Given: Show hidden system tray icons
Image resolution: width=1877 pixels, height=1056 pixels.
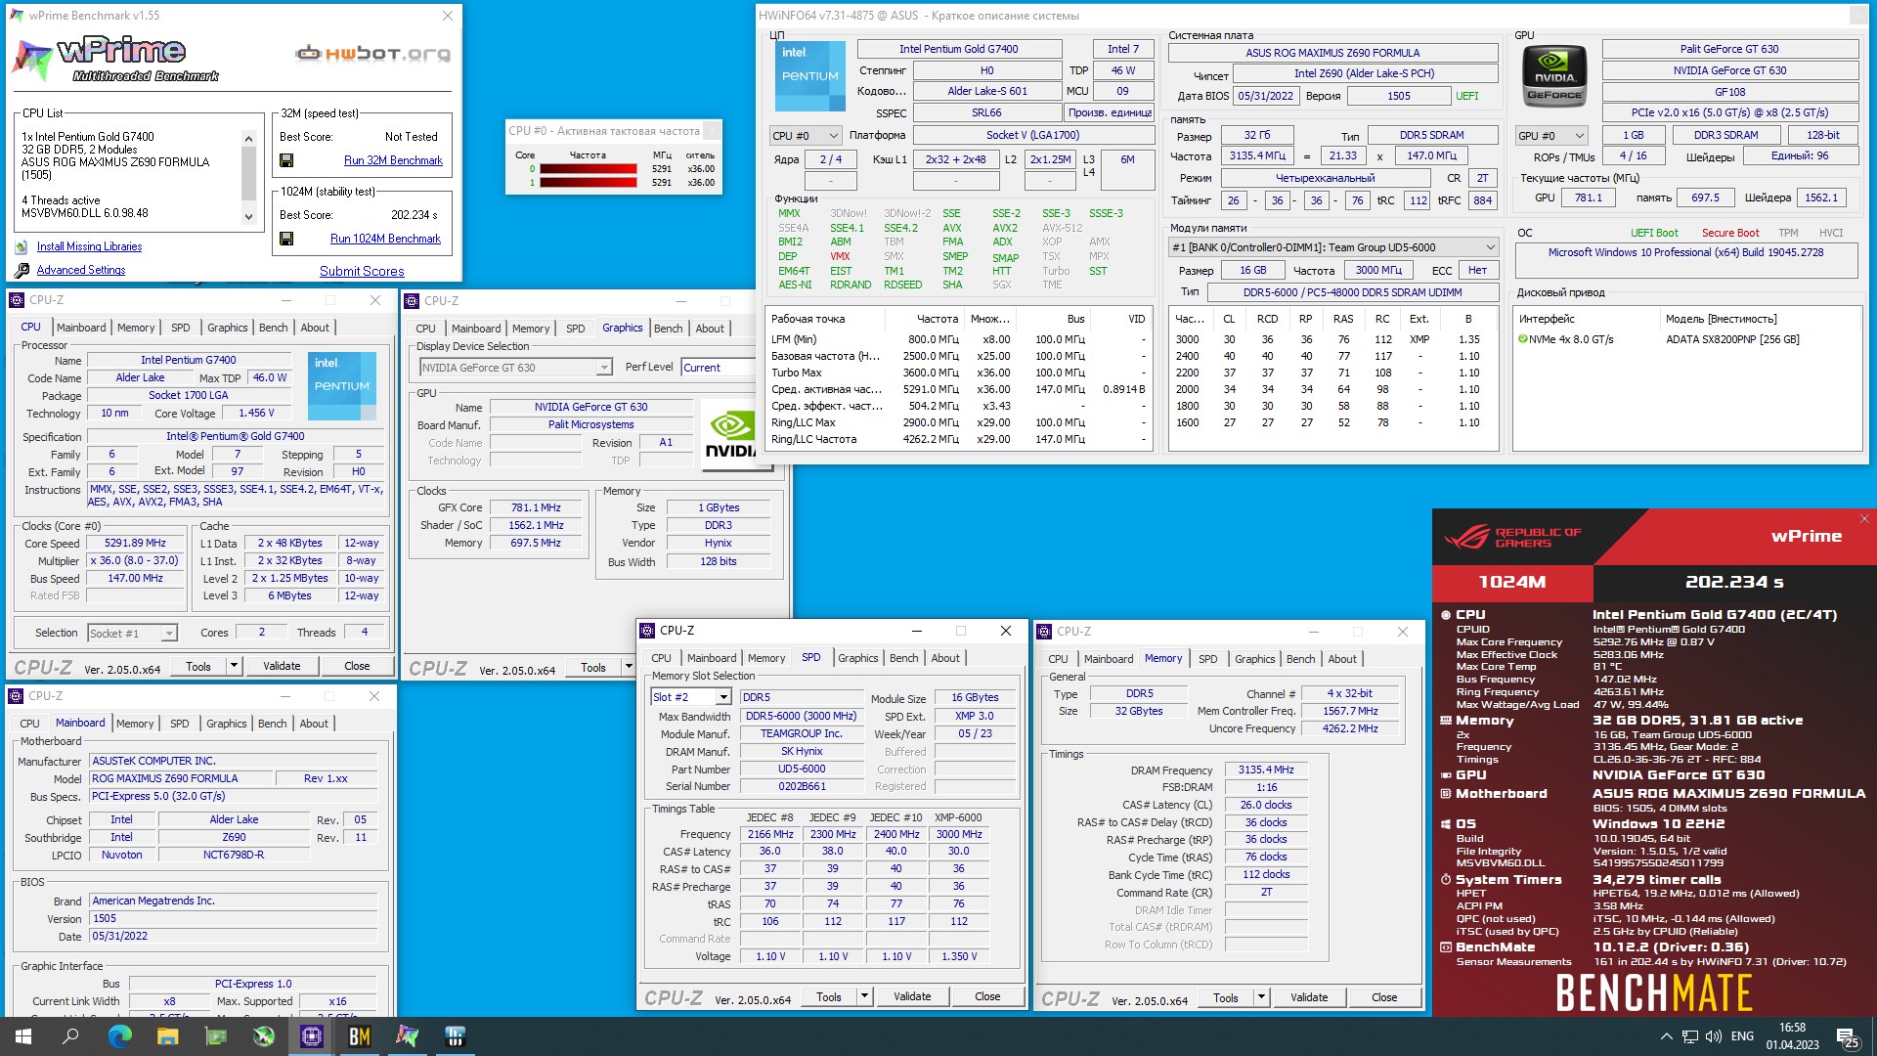Looking at the screenshot, I should [x=1666, y=1036].
